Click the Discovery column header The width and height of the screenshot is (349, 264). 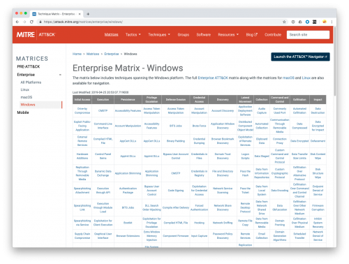pos(223,100)
